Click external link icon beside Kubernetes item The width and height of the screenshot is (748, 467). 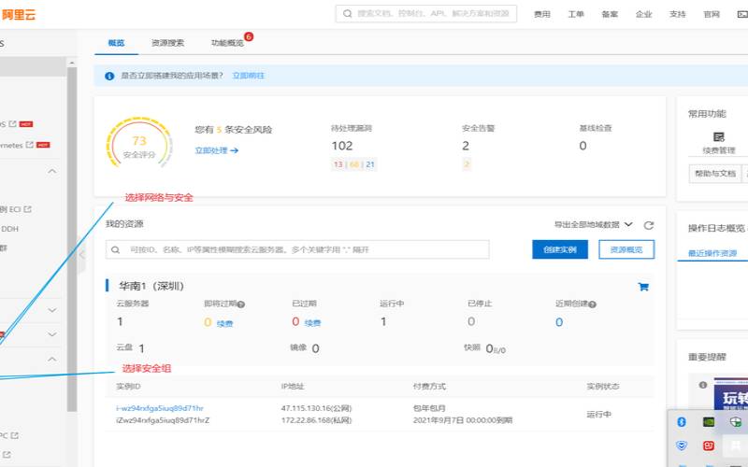[30, 145]
